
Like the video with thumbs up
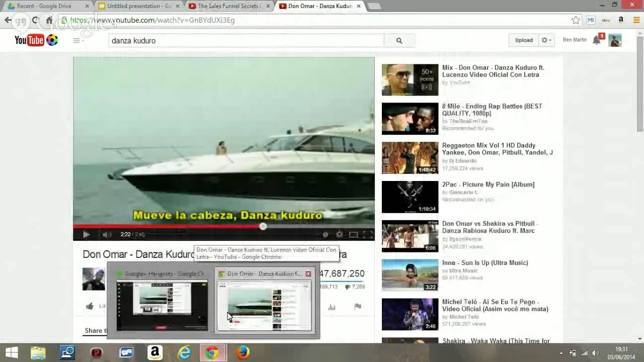(x=90, y=306)
